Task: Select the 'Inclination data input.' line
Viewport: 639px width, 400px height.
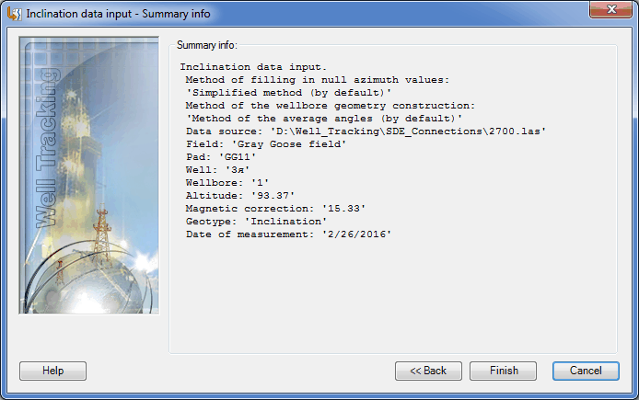Action: (x=253, y=67)
